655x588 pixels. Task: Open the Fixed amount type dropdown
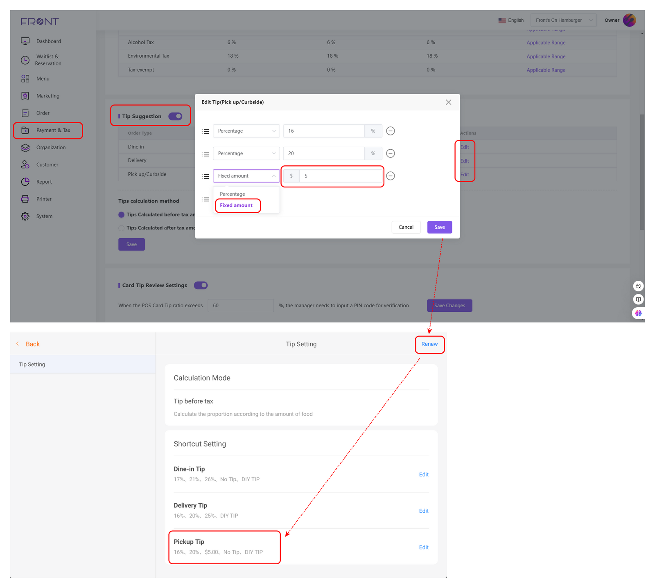(246, 176)
